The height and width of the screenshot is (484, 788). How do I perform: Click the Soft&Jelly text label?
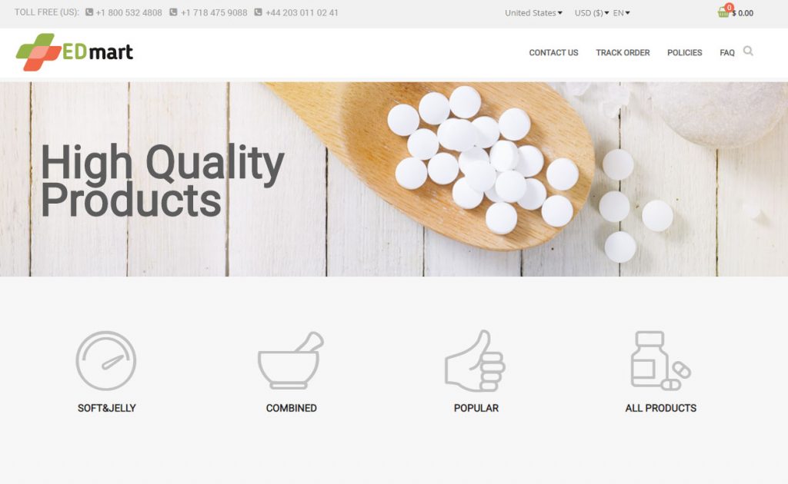coord(106,408)
